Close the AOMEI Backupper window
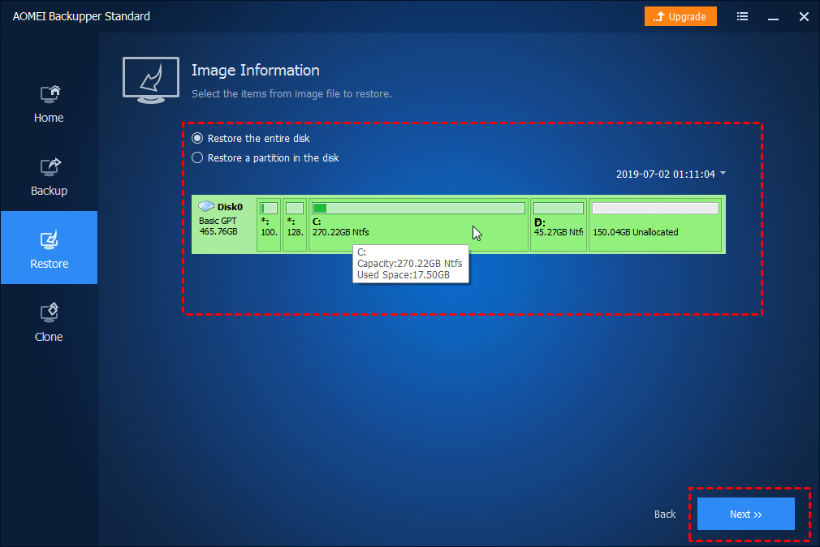 click(804, 17)
